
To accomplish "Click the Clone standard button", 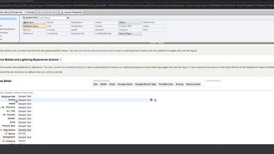I will coord(112,84).
